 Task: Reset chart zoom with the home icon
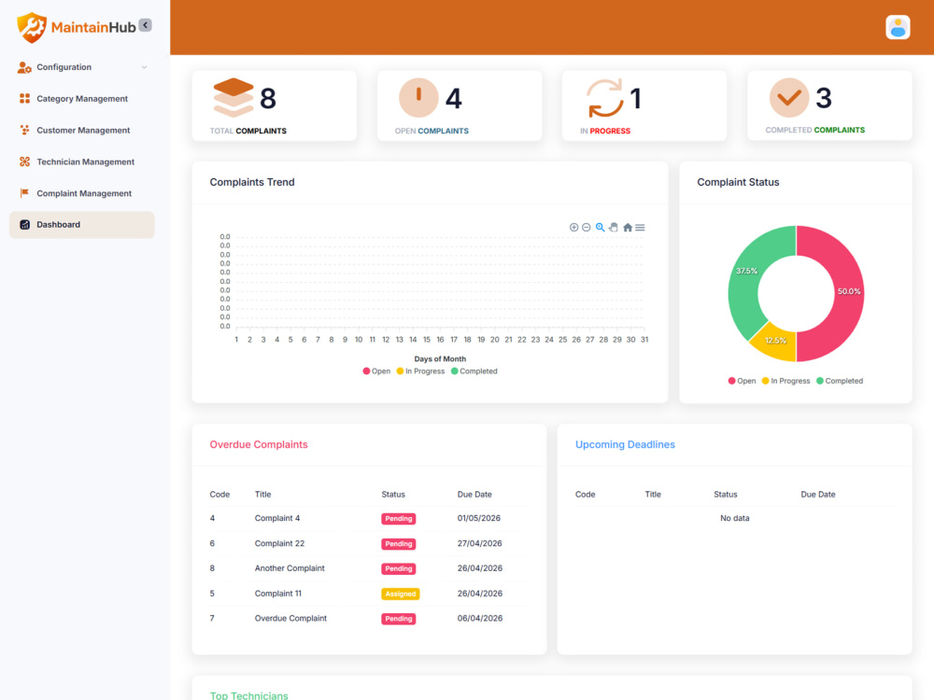[628, 228]
